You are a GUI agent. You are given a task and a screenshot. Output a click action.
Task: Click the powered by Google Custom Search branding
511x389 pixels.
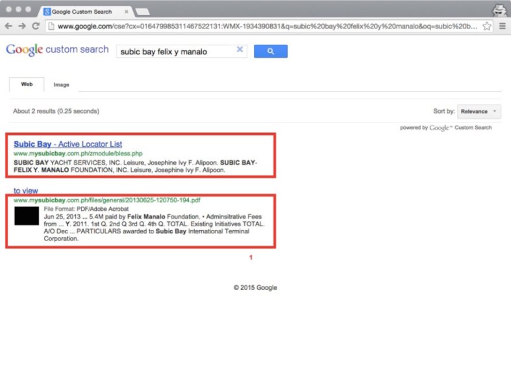[x=446, y=128]
